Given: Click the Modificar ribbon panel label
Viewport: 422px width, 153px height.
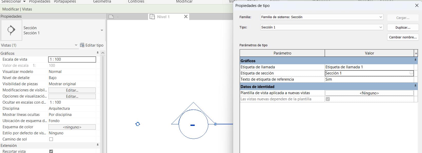Looking at the screenshot, I should (184, 2).
